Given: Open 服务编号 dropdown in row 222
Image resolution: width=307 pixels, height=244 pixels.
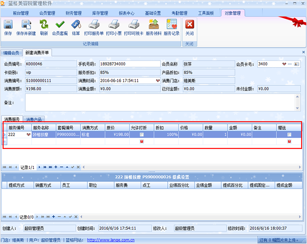Looking at the screenshot, I should (x=28, y=135).
